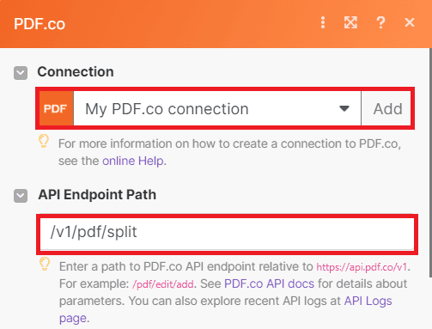Click the lightbulb hint icon under API Endpoint
The width and height of the screenshot is (432, 329).
[x=45, y=264]
